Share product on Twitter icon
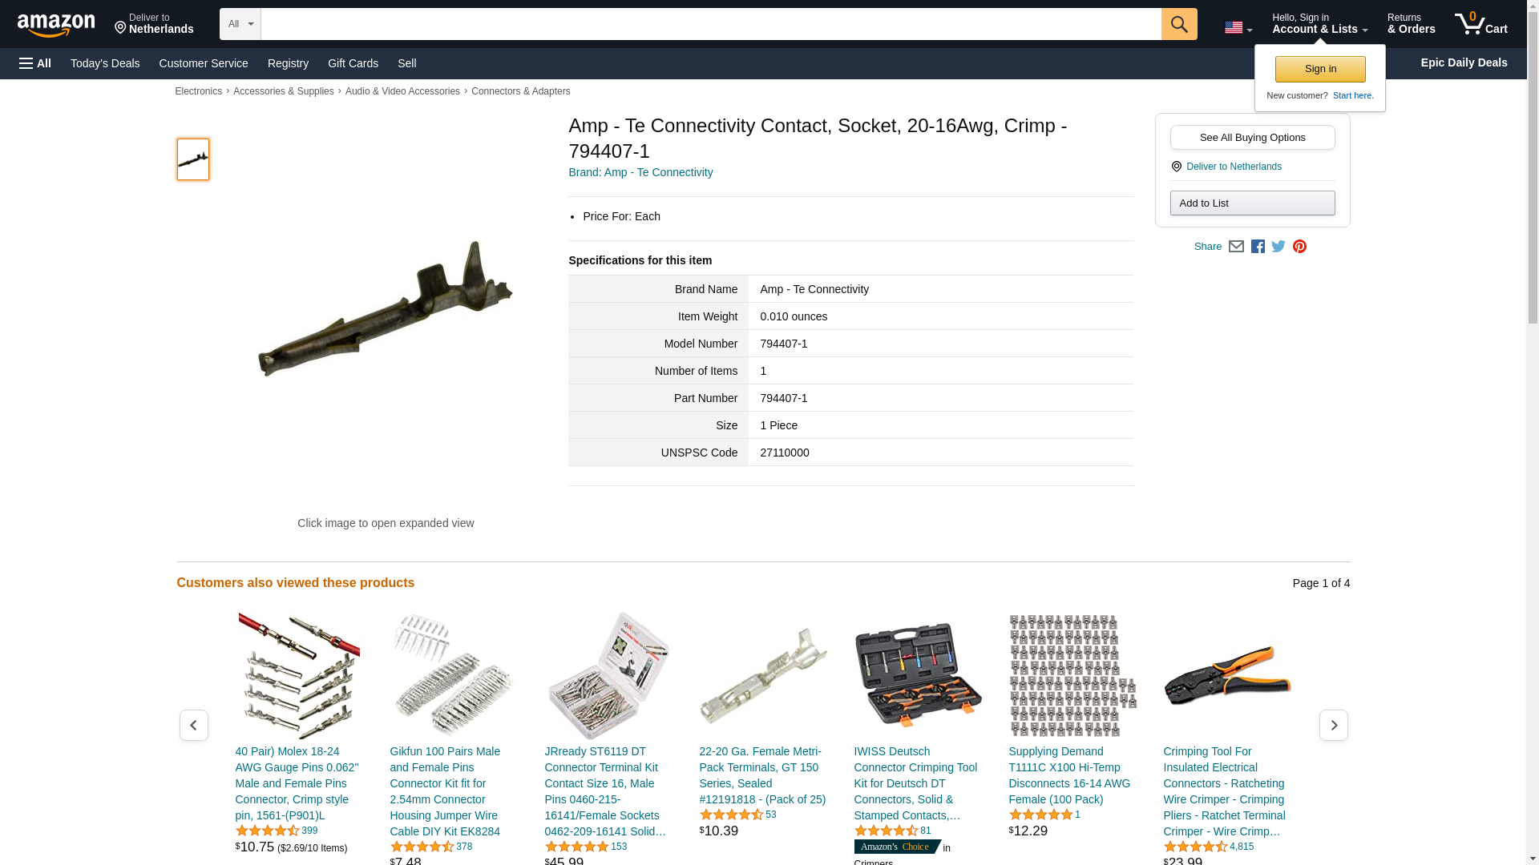 pyautogui.click(x=1278, y=247)
